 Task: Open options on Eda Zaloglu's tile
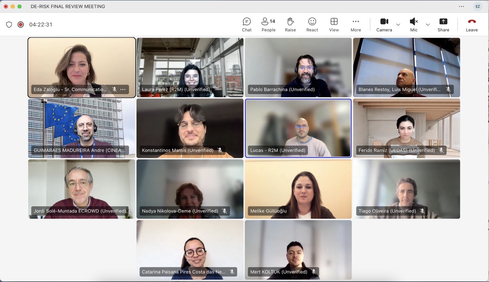click(123, 90)
